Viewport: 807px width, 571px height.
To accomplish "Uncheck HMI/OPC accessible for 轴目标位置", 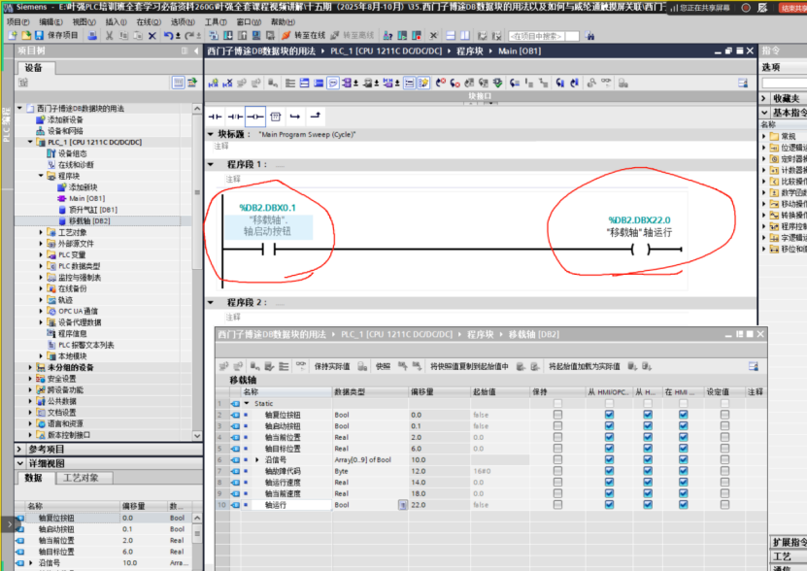I will pyautogui.click(x=609, y=449).
